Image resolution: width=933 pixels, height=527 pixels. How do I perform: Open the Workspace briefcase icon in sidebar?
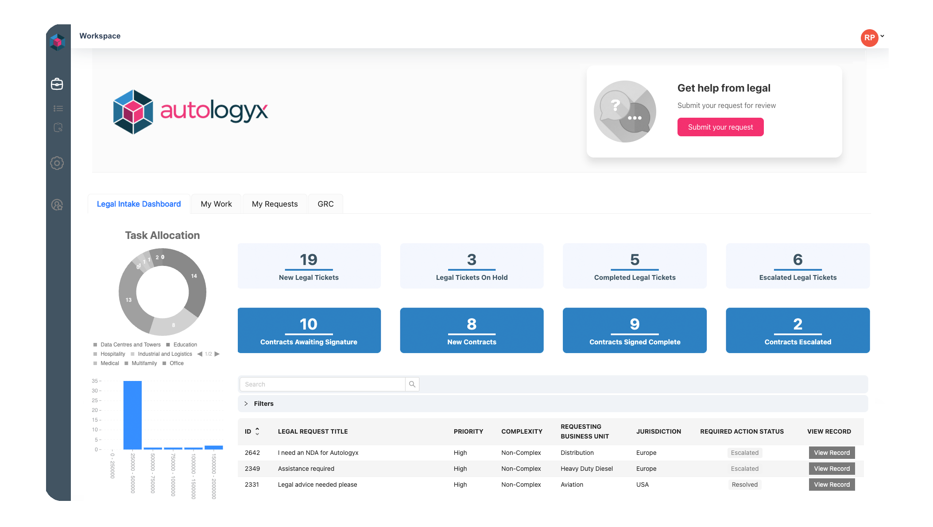click(57, 84)
